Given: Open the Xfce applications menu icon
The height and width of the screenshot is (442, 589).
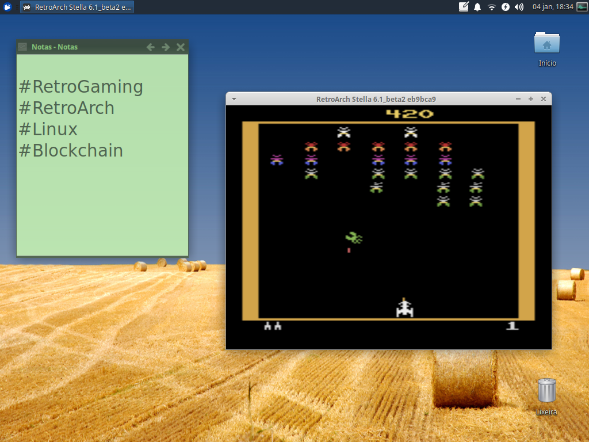Looking at the screenshot, I should tap(7, 7).
